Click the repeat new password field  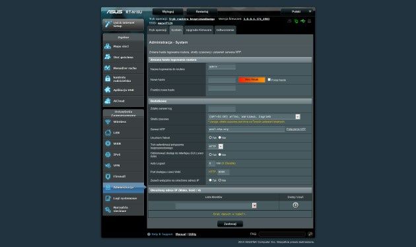pyautogui.click(x=222, y=88)
